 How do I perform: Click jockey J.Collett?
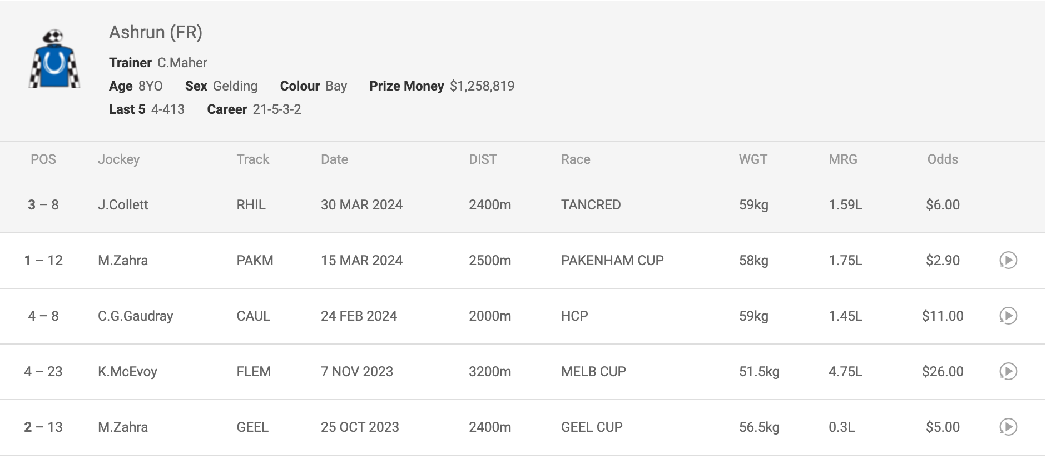[x=123, y=205]
